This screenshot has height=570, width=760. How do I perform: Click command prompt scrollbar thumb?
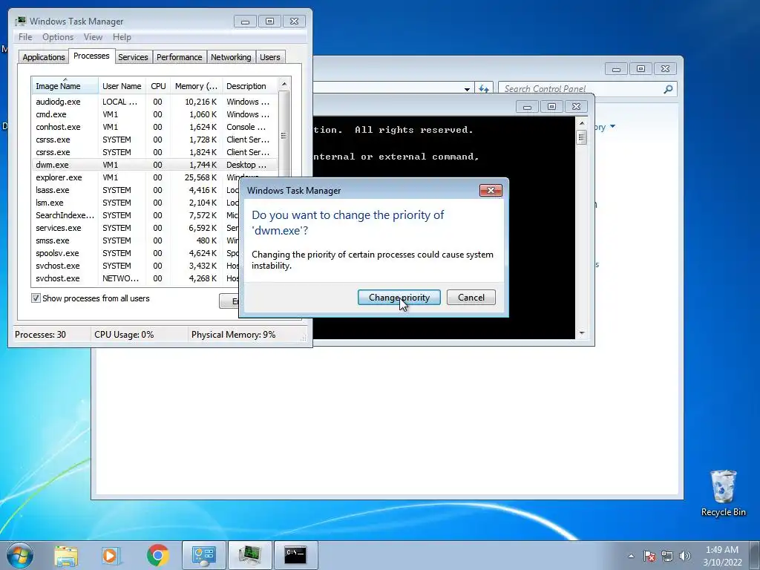click(x=582, y=137)
